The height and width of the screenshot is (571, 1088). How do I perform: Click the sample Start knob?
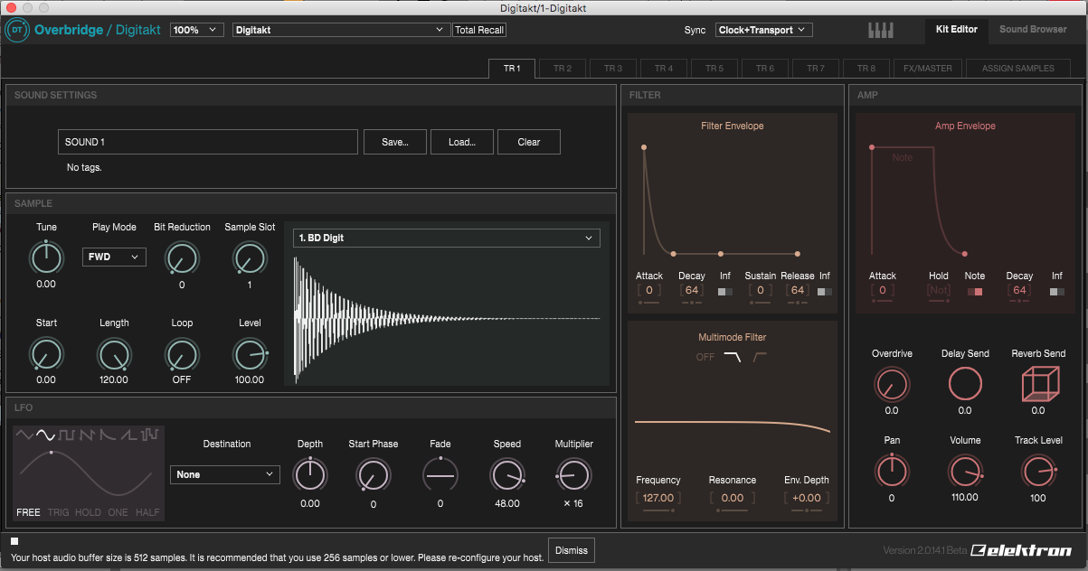point(46,354)
